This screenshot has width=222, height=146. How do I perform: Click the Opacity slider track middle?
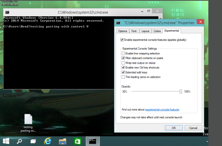pyautogui.click(x=156, y=91)
